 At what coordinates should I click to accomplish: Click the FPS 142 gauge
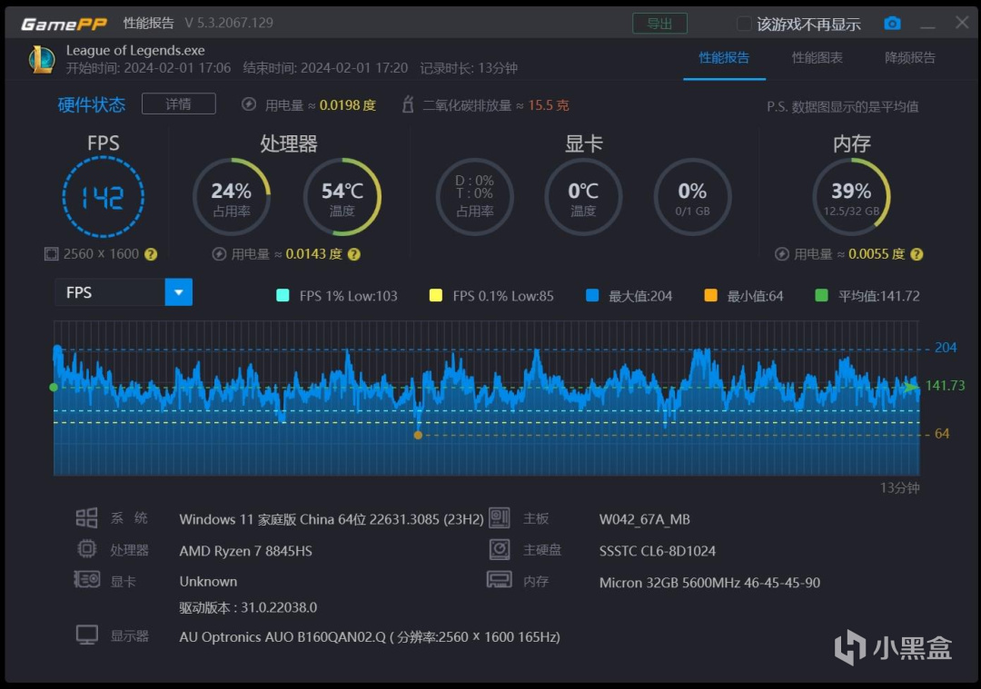104,197
